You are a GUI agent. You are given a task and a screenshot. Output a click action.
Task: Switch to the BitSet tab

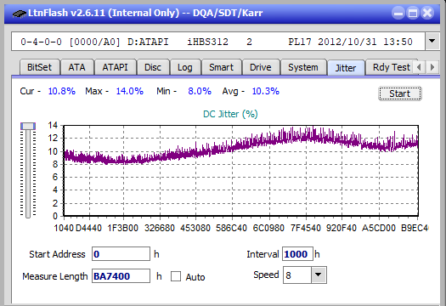[40, 67]
